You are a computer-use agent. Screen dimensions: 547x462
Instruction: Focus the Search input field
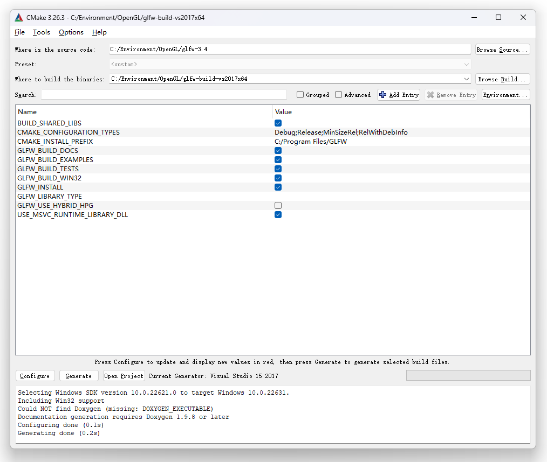coord(164,95)
